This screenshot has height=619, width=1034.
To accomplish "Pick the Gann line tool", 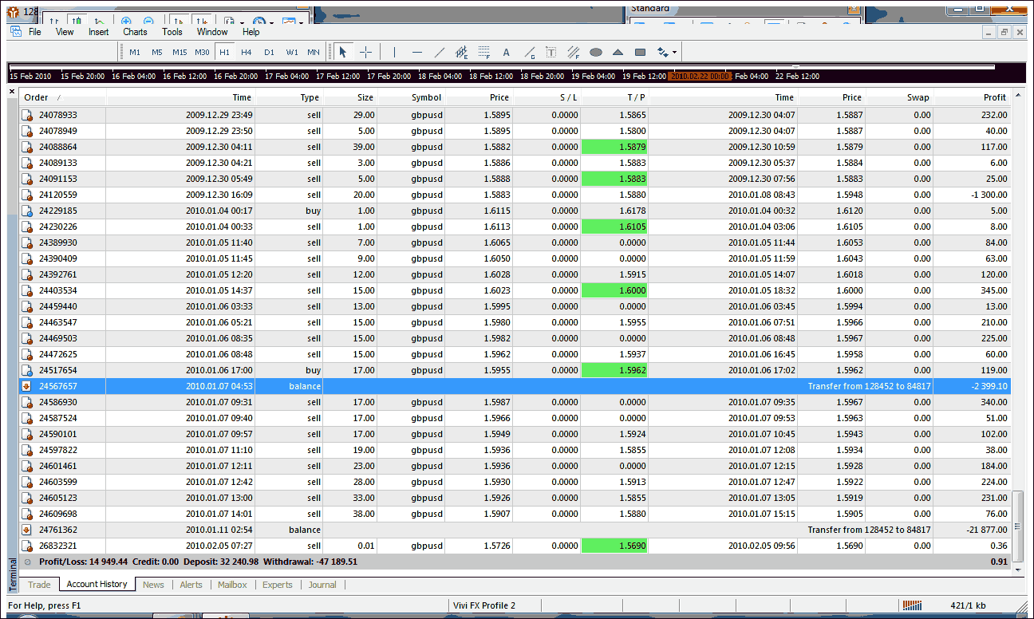I will click(529, 53).
